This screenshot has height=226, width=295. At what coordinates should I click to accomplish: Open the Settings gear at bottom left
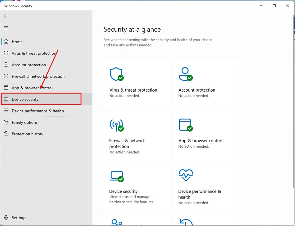click(x=6, y=217)
